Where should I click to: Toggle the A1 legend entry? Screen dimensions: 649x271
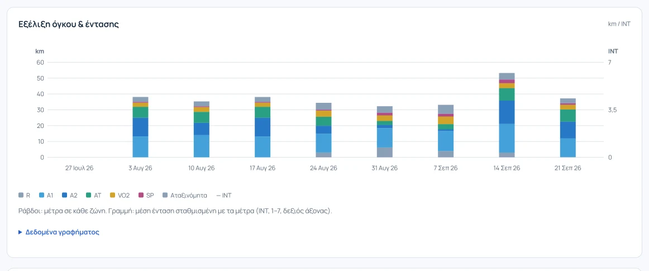point(46,195)
